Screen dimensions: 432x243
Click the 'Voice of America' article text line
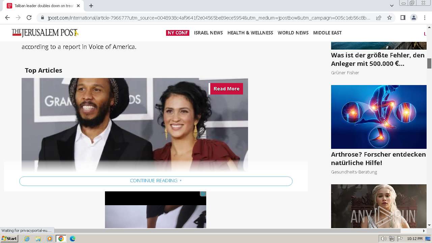79,47
